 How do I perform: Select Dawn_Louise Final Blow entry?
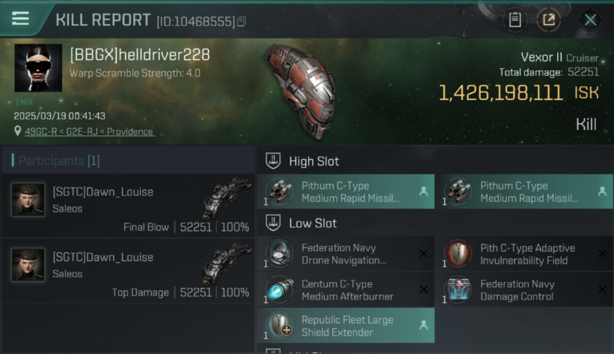coord(128,206)
